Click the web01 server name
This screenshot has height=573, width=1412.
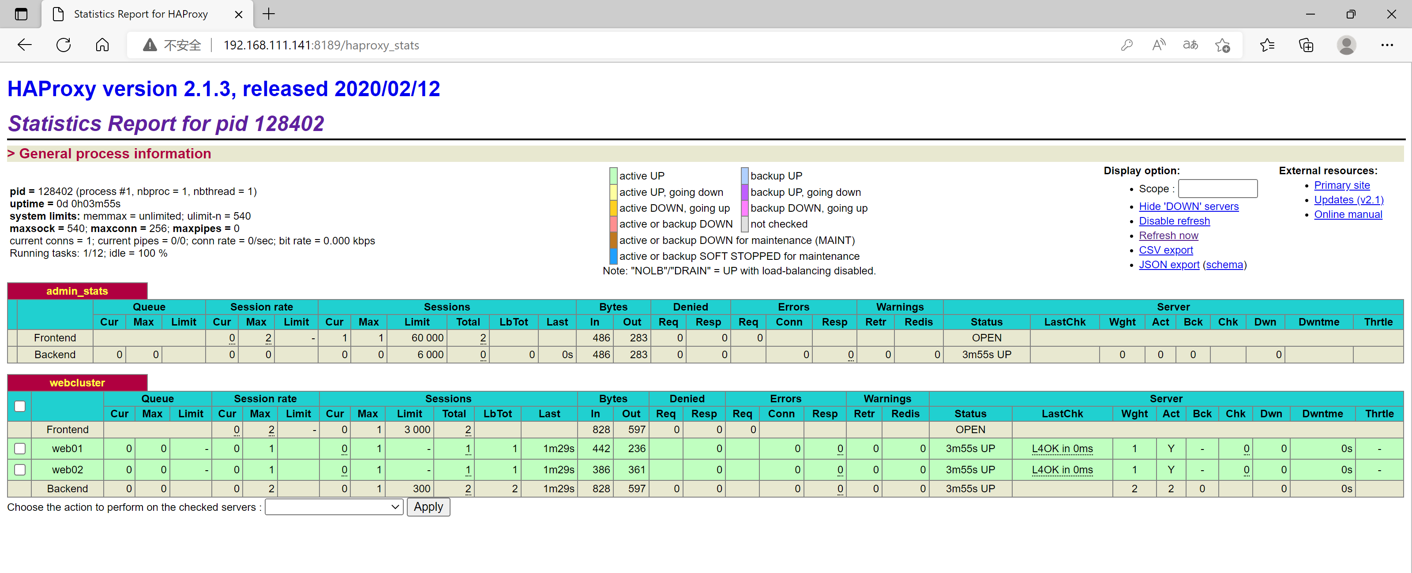click(67, 449)
